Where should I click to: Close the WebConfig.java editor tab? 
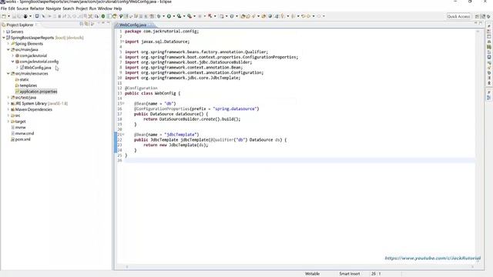coord(150,25)
